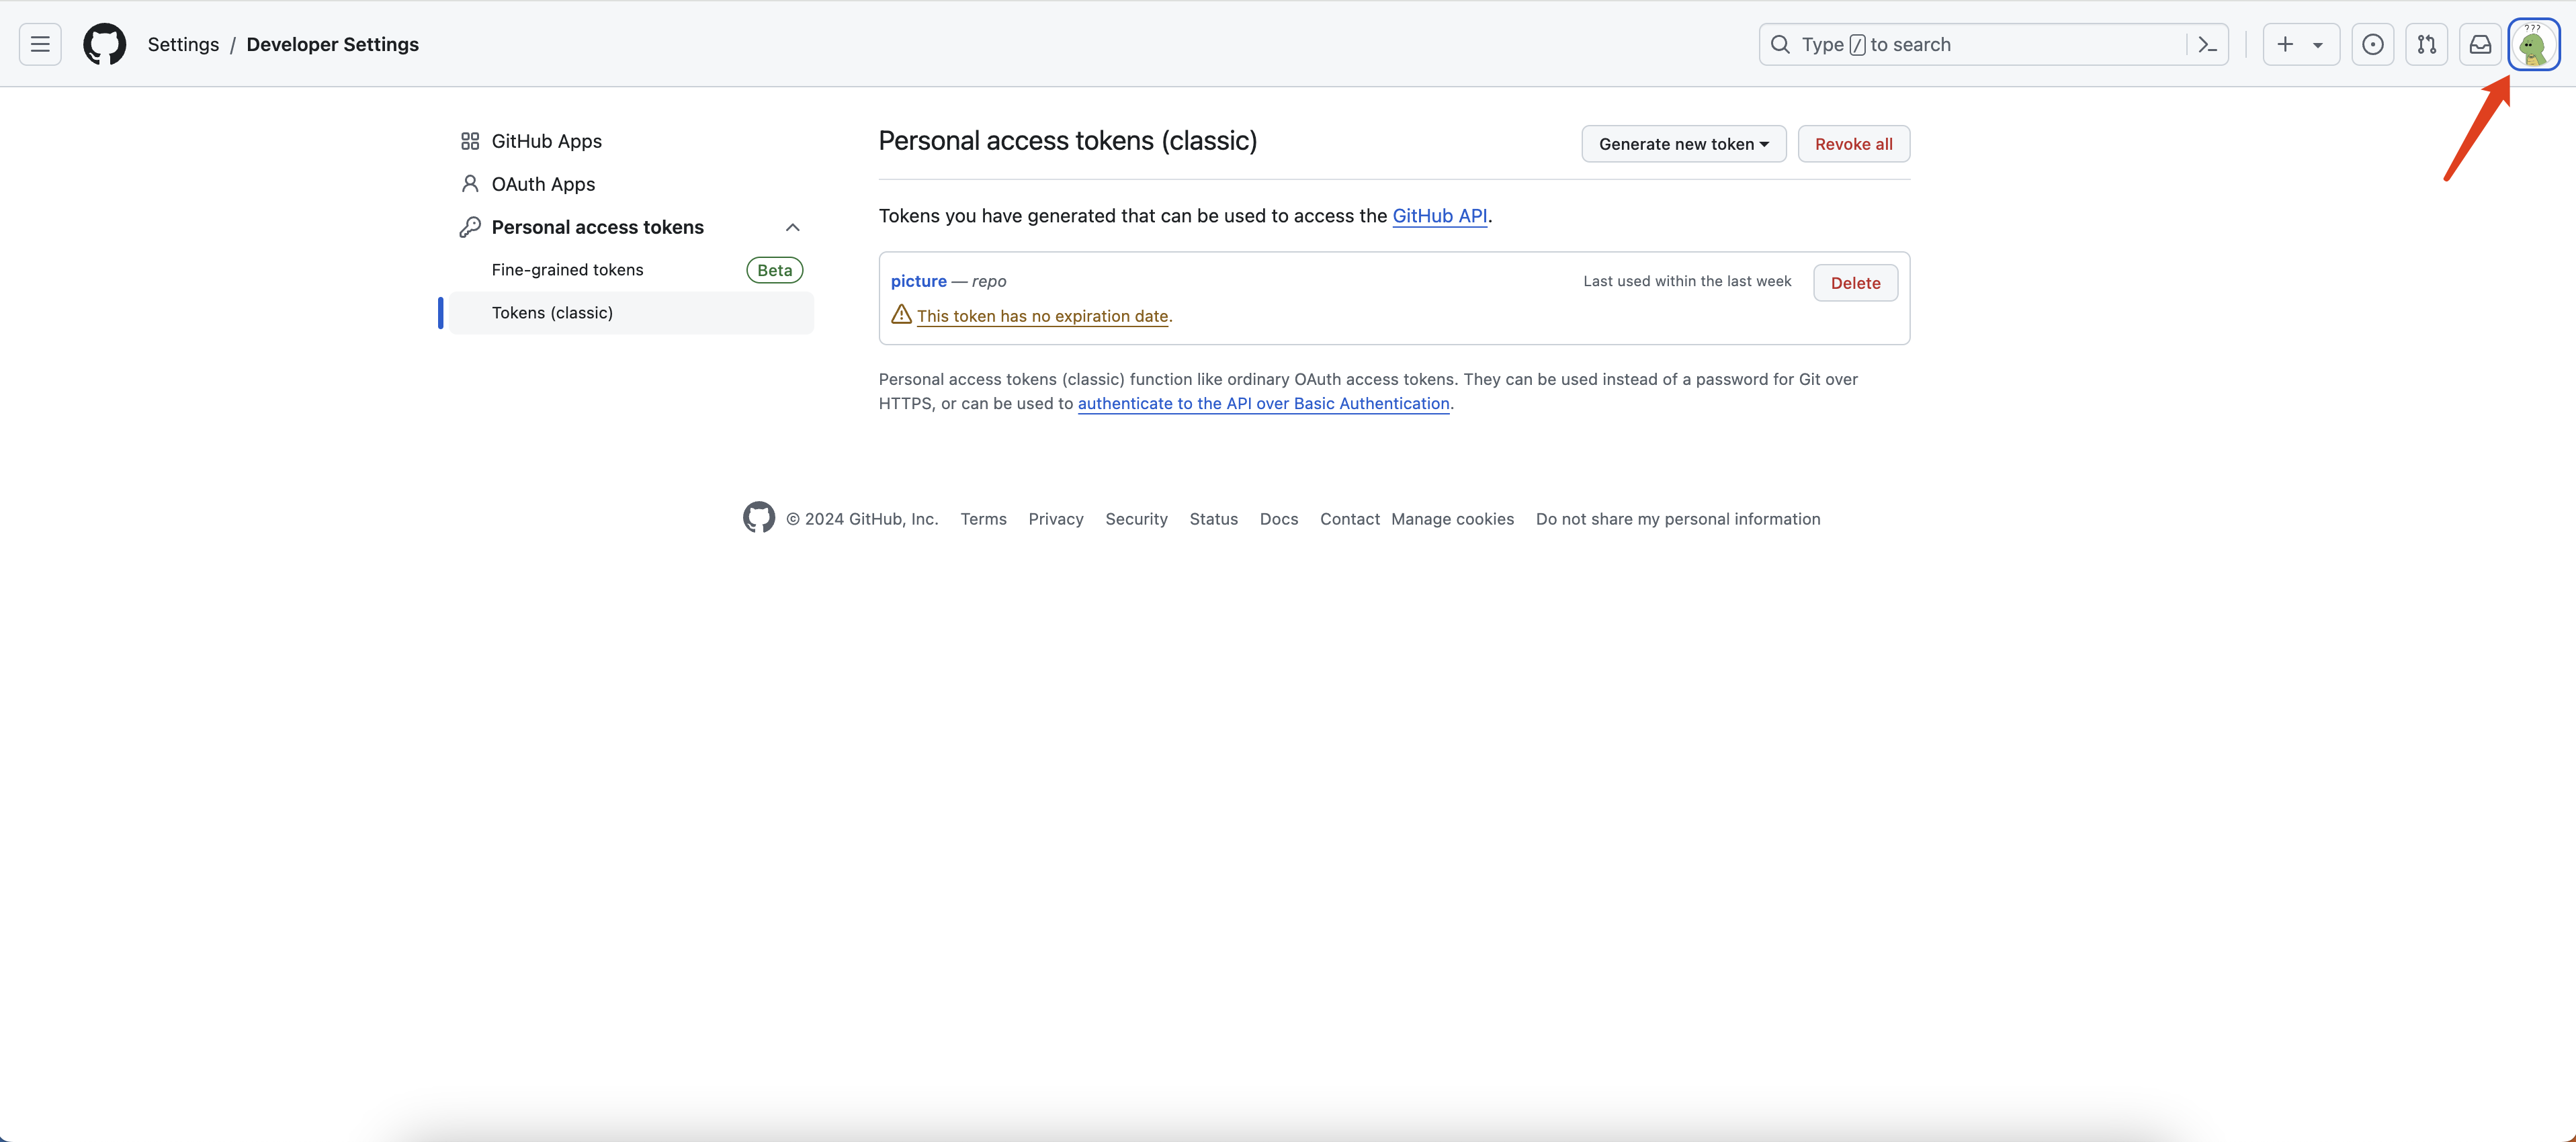Open the Issues icon in header

2373,44
